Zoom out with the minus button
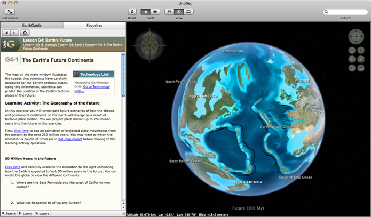Screen dimensions: 371x217 pos(352,50)
